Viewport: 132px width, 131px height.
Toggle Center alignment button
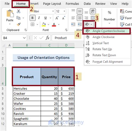pos(80,18)
